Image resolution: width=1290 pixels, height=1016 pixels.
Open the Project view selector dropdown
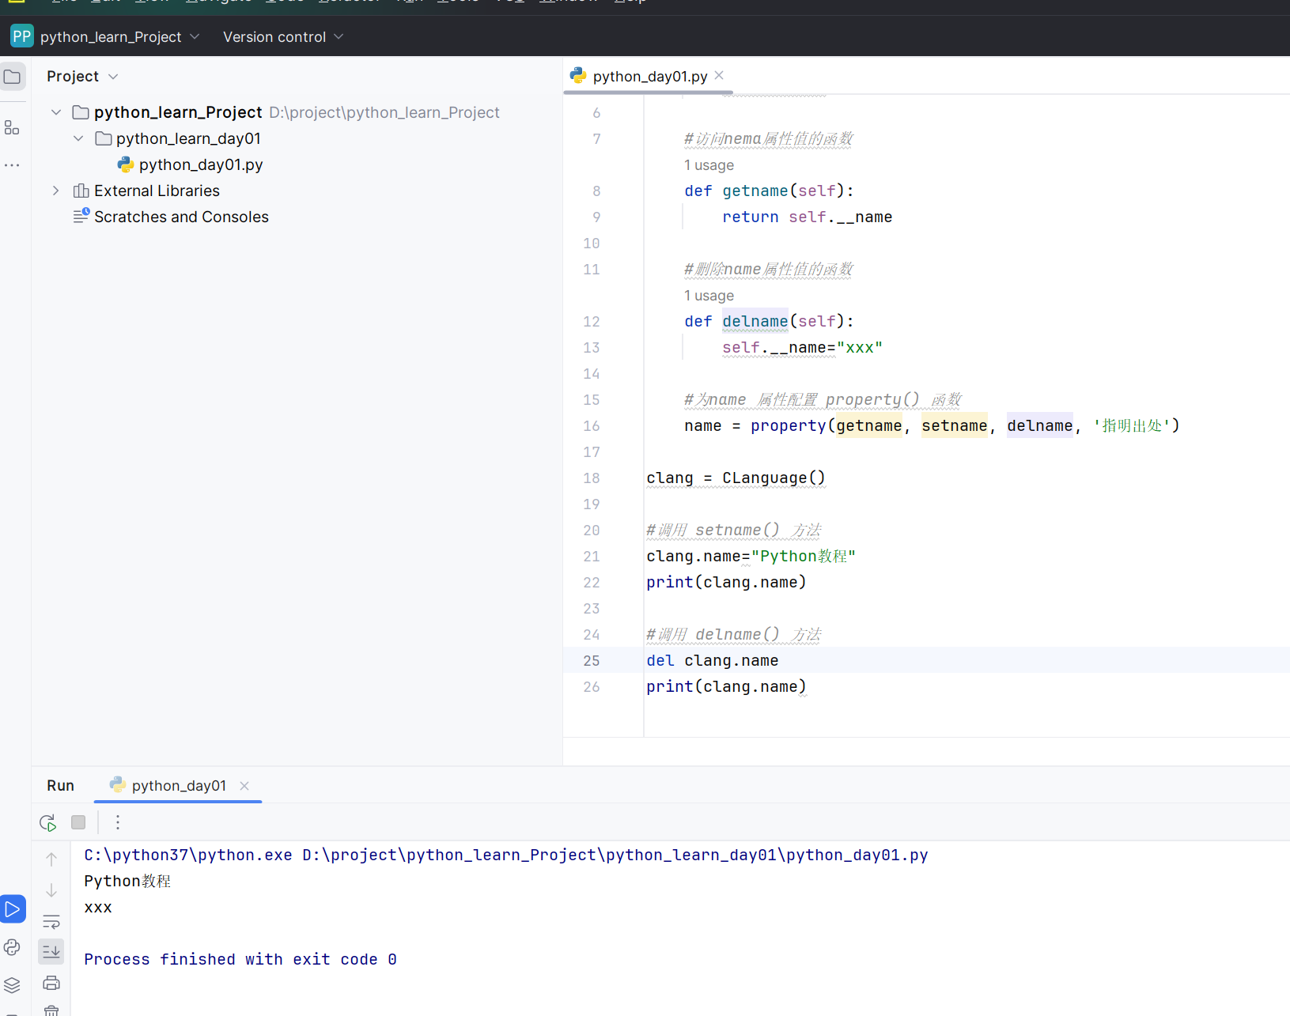pyautogui.click(x=82, y=77)
